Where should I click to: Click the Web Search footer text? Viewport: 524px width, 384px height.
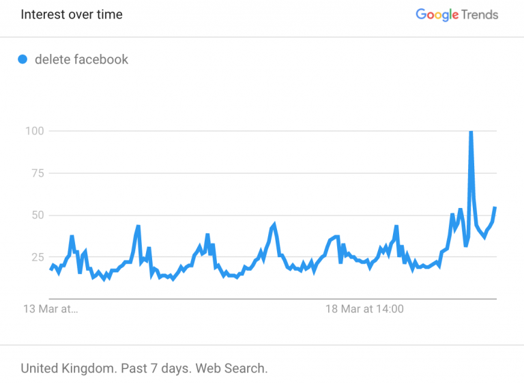(231, 368)
